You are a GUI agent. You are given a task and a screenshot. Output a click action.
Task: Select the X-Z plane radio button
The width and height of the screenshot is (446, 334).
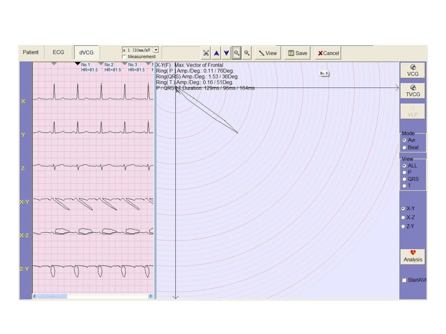coord(403,217)
